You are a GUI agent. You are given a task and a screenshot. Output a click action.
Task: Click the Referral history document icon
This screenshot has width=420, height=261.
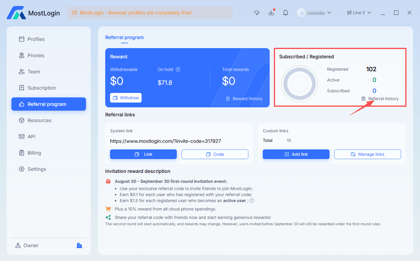coord(363,99)
